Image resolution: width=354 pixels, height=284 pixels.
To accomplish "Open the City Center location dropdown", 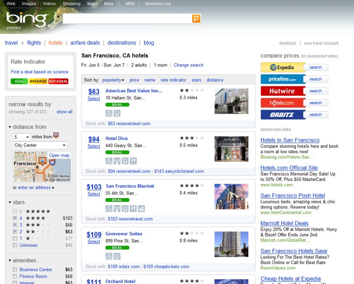I will tap(40, 145).
